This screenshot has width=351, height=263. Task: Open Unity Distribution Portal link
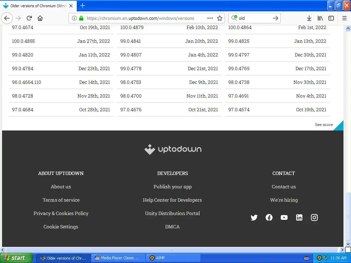(x=172, y=213)
